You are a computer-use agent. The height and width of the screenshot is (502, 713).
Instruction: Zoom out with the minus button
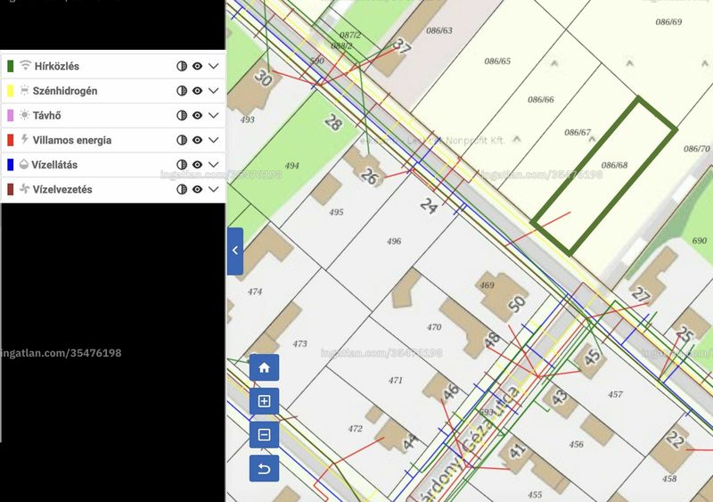(264, 434)
